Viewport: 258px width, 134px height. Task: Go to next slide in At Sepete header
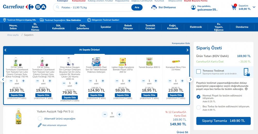point(187,50)
